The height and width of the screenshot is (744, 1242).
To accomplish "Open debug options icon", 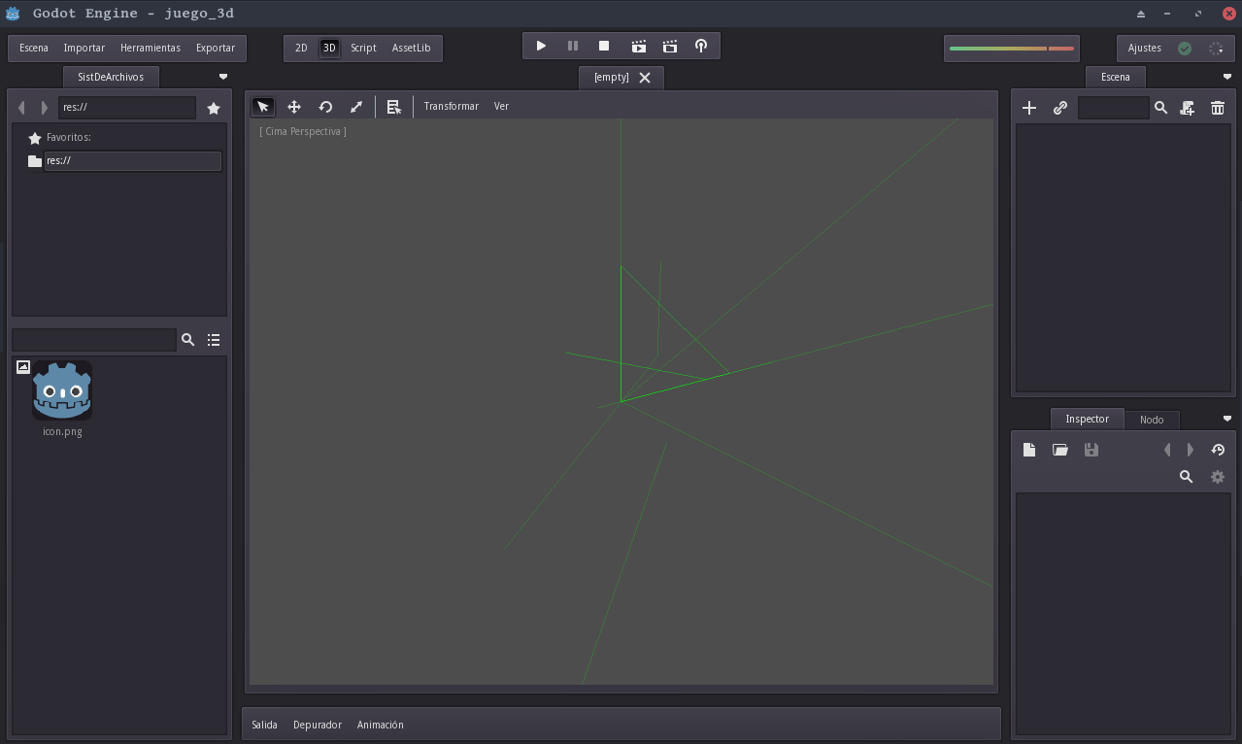I will tap(701, 46).
